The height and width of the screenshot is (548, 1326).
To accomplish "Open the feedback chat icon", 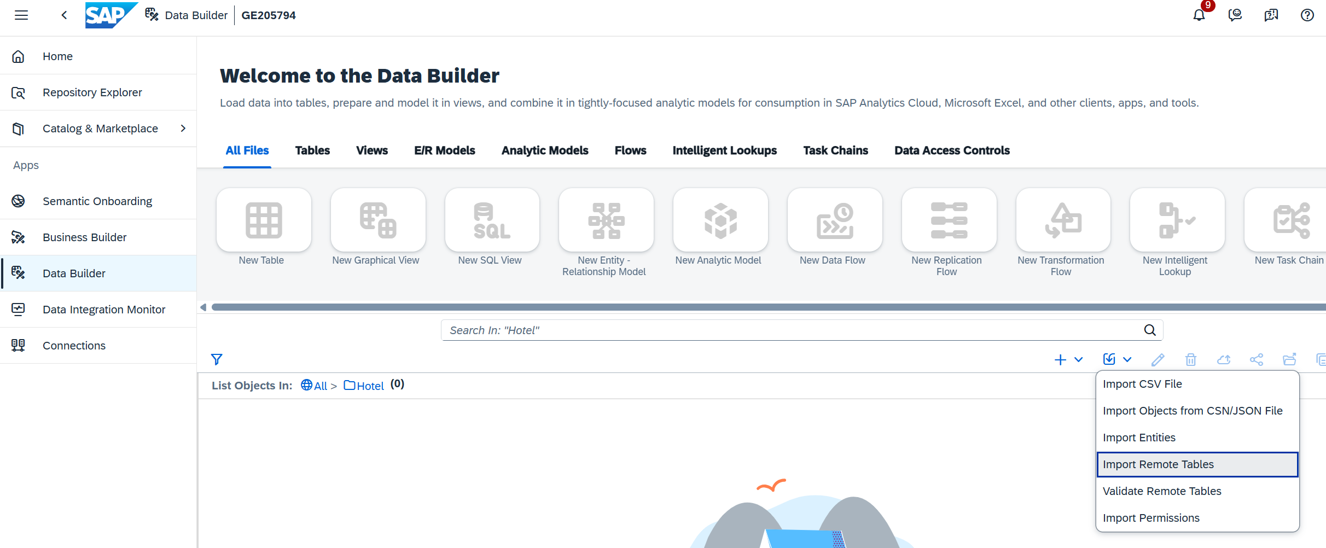I will click(1235, 15).
